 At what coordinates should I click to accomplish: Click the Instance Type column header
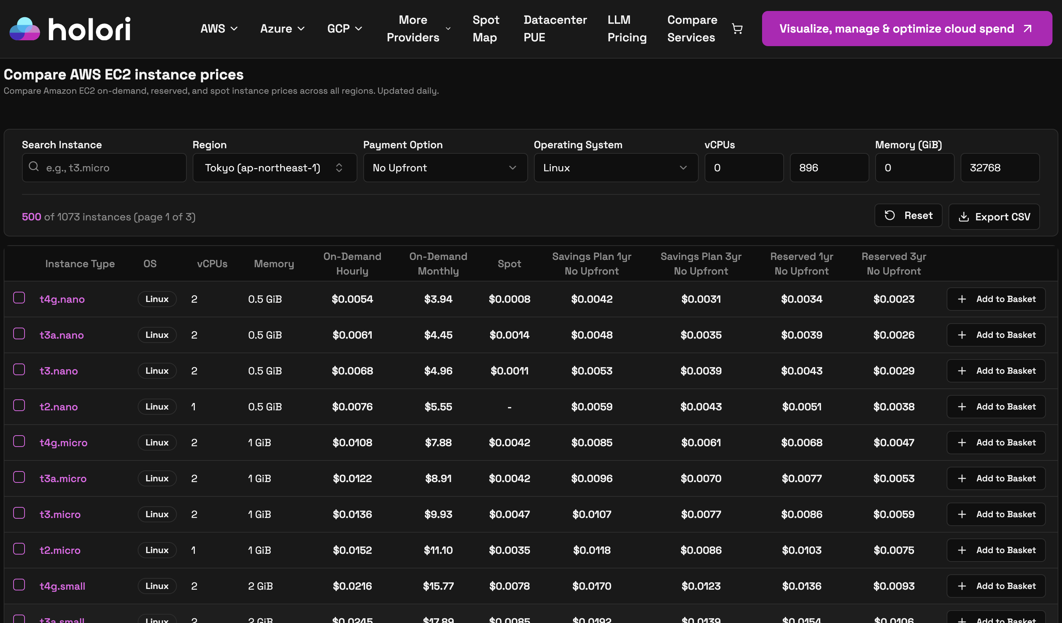pos(80,264)
